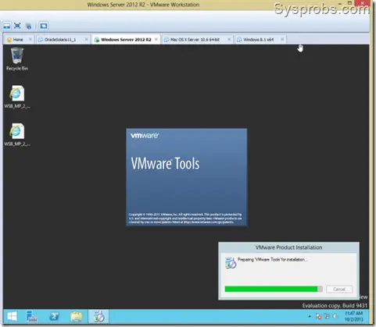
Task: Select the first WSB_MP_2 desktop file
Action: (17, 97)
